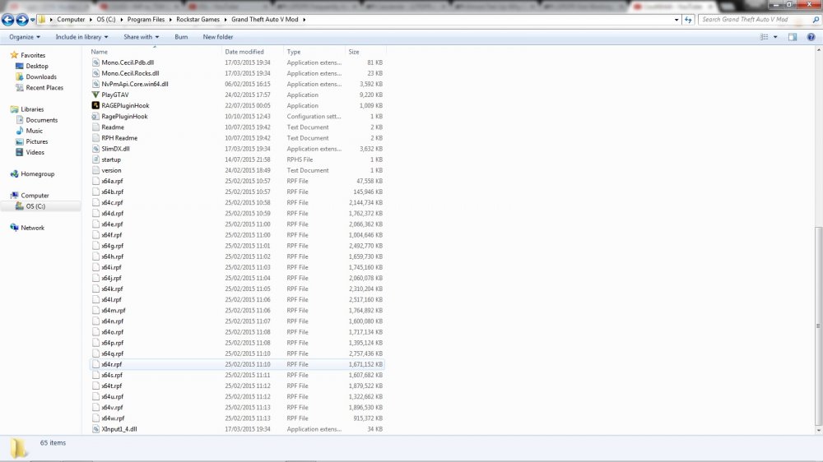Viewport: 823px width, 462px height.
Task: Select the NvPmApi.Core.win64.dll file icon
Action: [95, 84]
